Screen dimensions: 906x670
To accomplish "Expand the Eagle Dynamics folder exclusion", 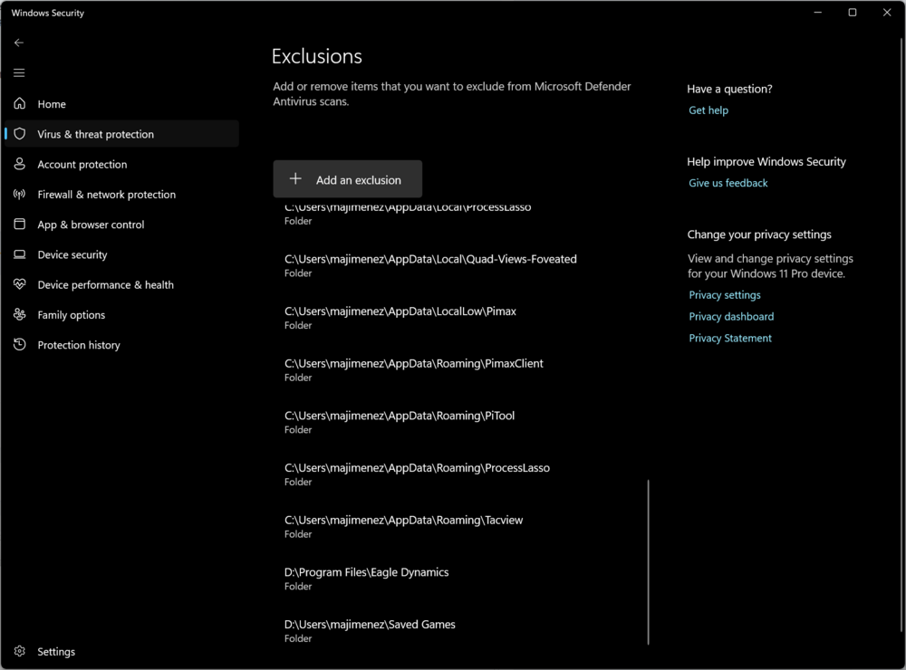I will (366, 579).
